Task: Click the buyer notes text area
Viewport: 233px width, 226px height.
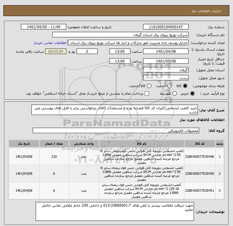Action: pos(115,211)
